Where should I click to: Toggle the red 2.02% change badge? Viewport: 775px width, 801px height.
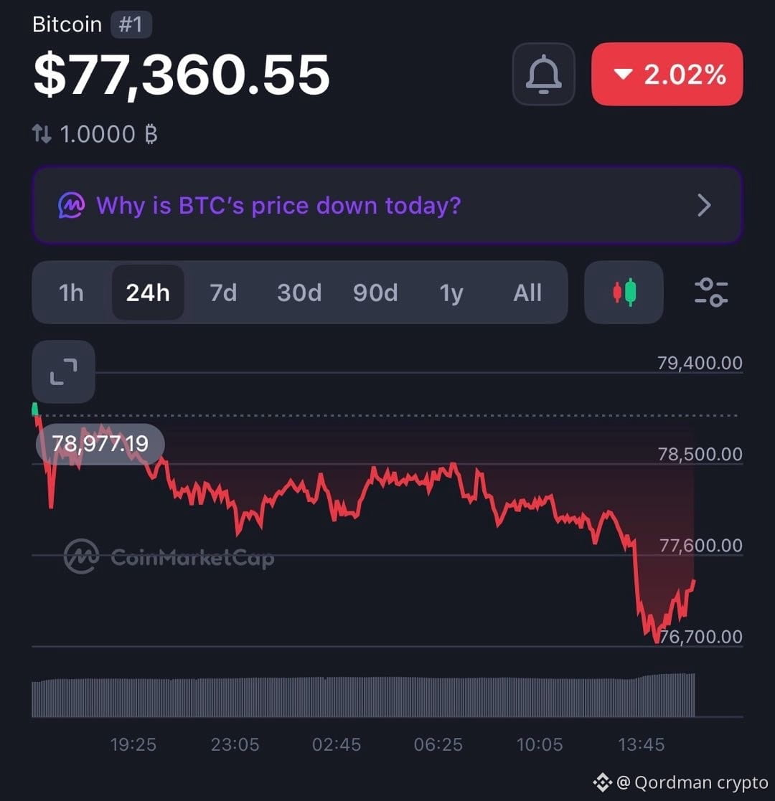[667, 74]
